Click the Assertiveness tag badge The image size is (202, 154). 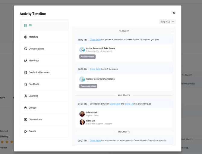(87, 57)
